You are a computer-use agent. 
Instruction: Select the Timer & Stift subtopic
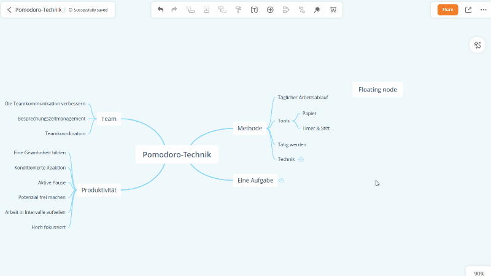[316, 128]
